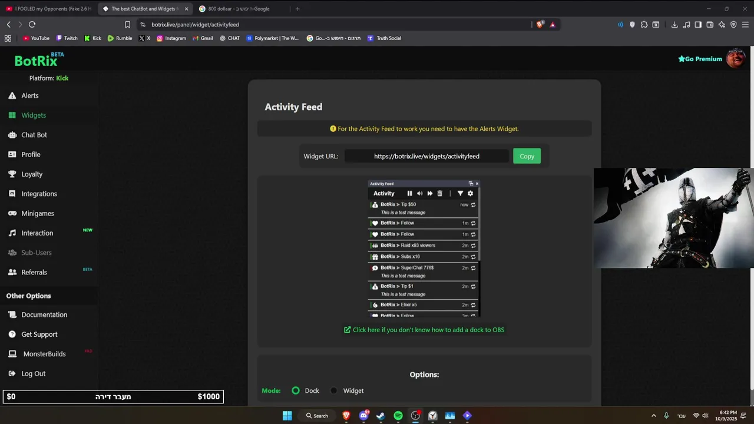
Task: Open the YouTube bookmark
Action: [36, 38]
